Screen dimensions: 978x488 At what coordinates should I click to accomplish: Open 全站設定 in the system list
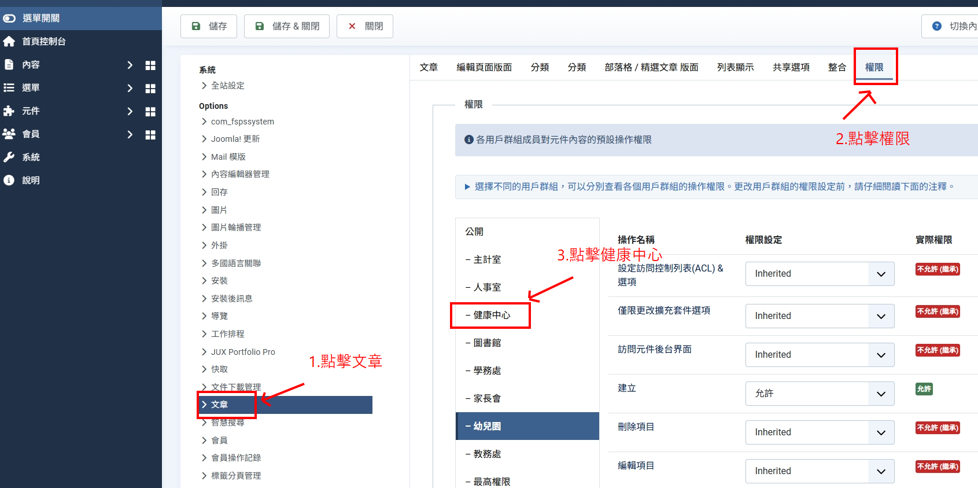point(227,86)
